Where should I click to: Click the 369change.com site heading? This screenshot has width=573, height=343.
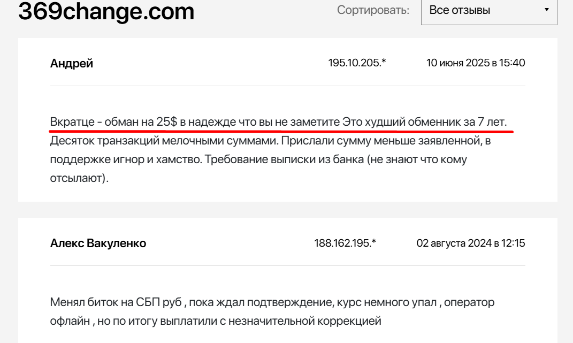[x=106, y=11]
